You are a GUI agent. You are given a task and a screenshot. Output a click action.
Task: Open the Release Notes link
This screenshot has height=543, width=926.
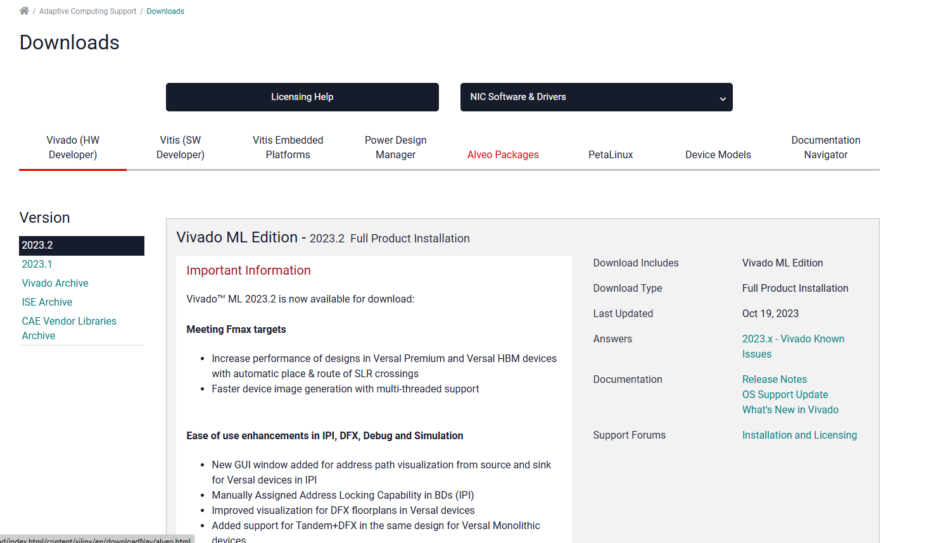coord(775,379)
